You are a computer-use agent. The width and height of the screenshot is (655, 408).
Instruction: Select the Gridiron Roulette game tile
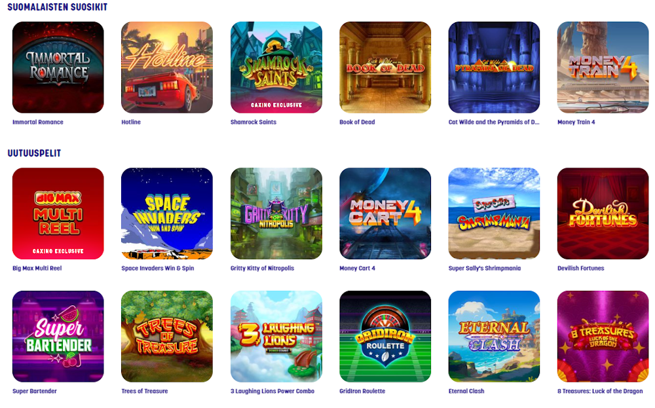[385, 336]
